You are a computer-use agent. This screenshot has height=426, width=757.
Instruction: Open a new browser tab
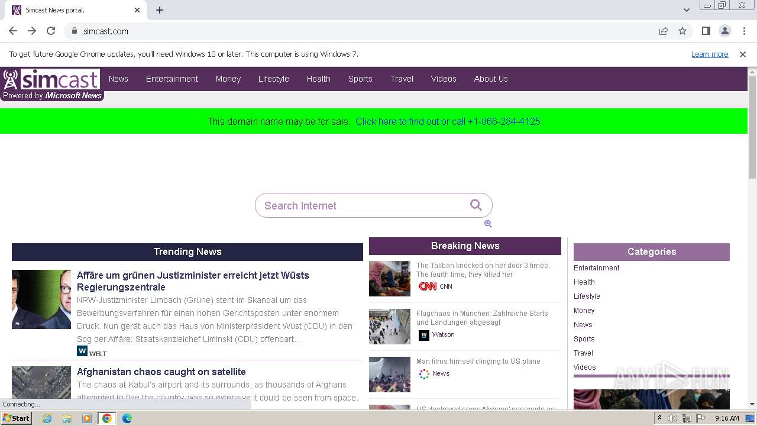[x=160, y=10]
